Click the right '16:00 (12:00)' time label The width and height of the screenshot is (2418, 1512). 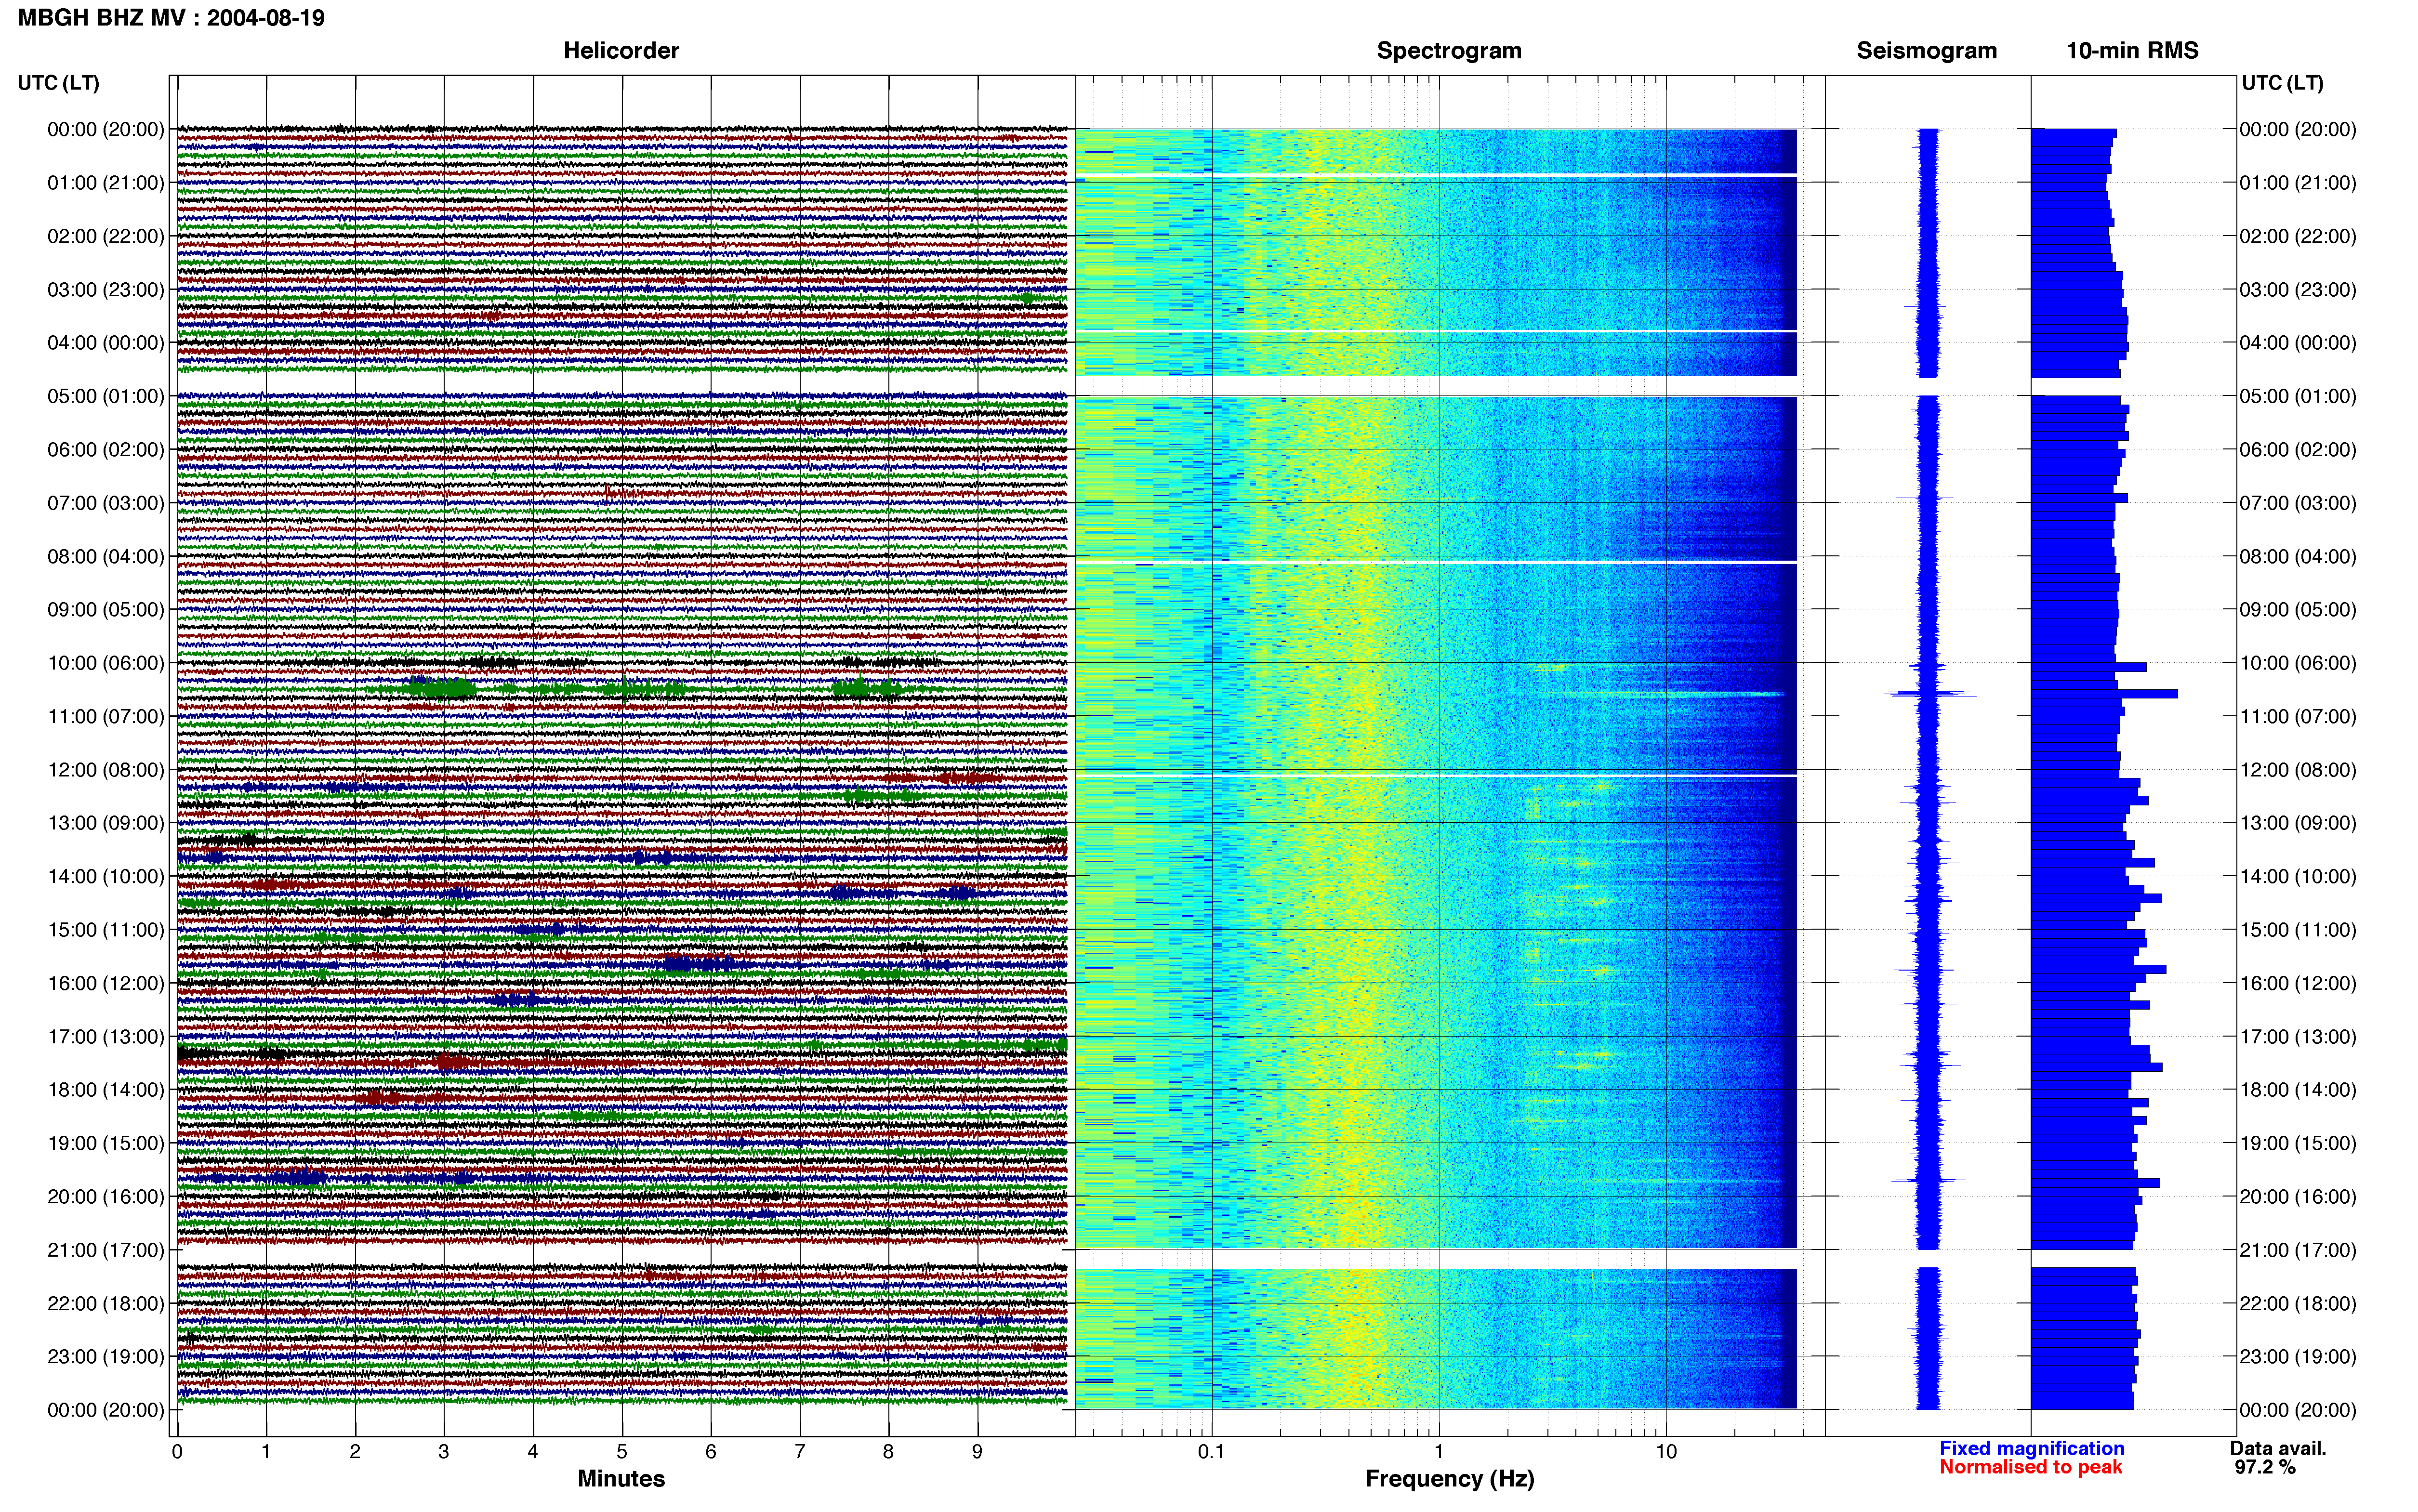(2298, 983)
